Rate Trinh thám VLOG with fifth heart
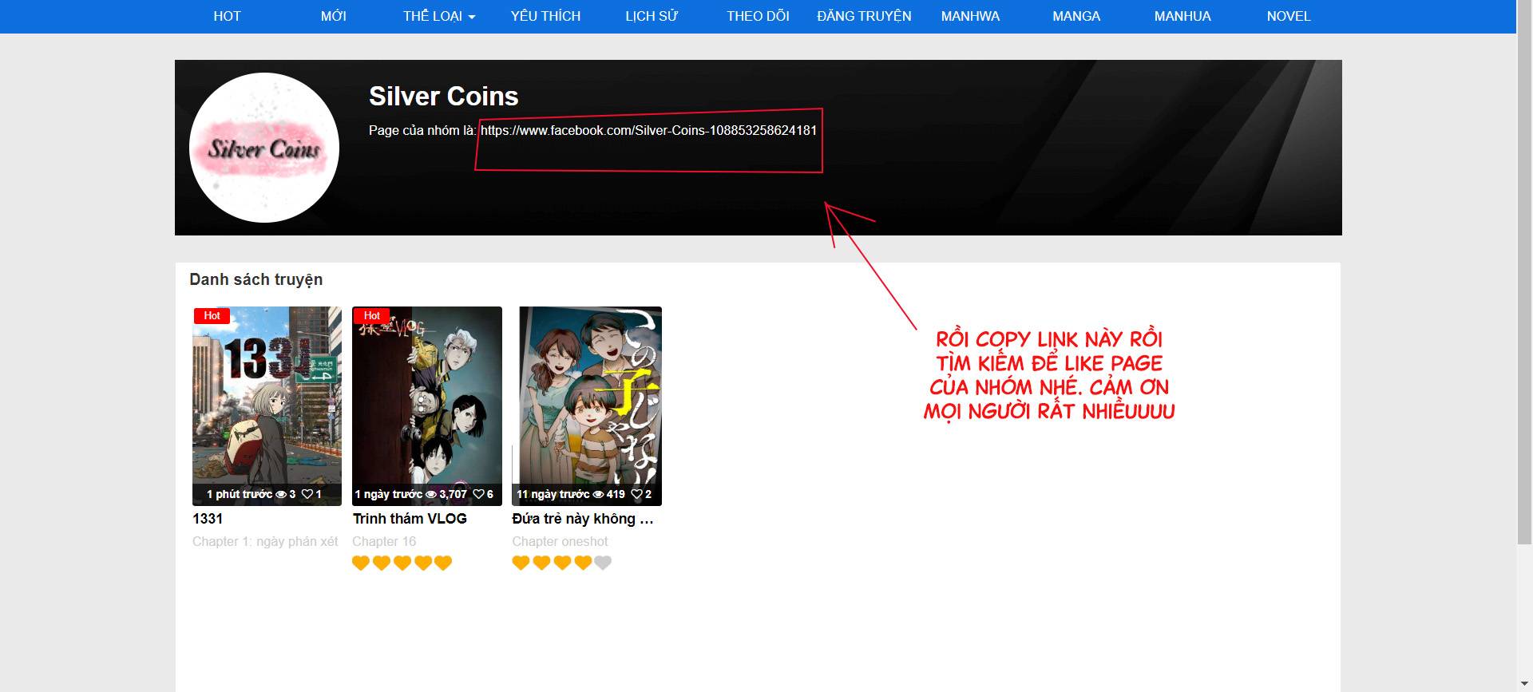 [444, 563]
